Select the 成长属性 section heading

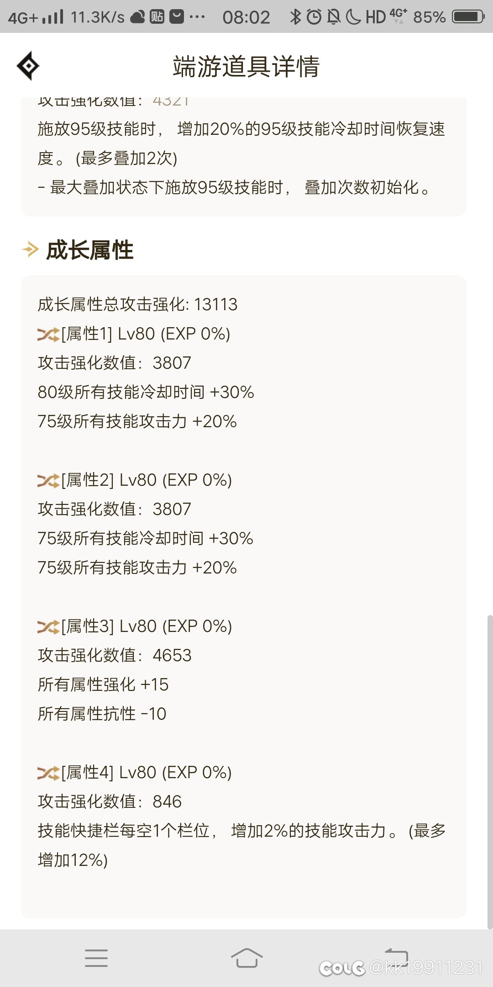(x=90, y=250)
